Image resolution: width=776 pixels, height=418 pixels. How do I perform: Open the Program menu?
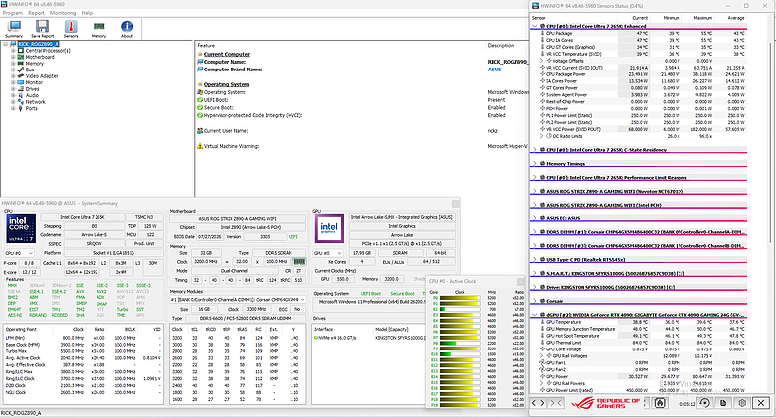(13, 13)
